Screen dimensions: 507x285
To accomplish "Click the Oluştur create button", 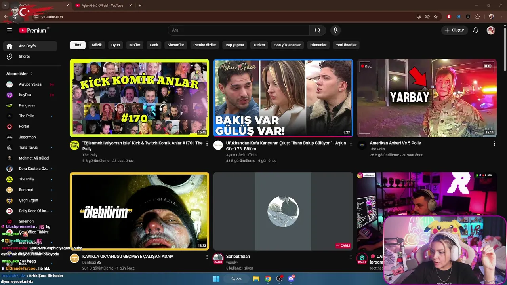I will click(455, 30).
